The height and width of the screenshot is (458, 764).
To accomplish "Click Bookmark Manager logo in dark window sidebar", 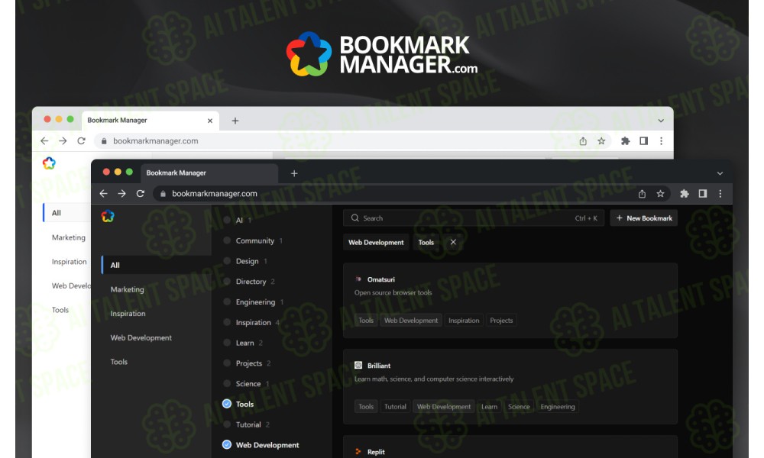I will click(x=108, y=216).
